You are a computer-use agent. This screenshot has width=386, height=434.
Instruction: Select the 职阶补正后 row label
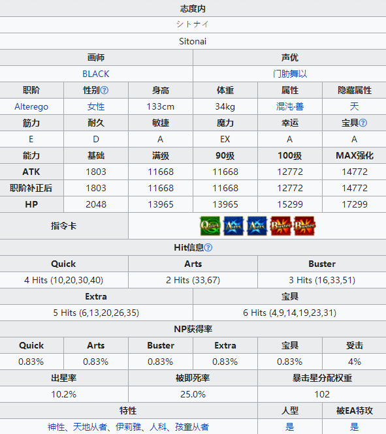31,188
